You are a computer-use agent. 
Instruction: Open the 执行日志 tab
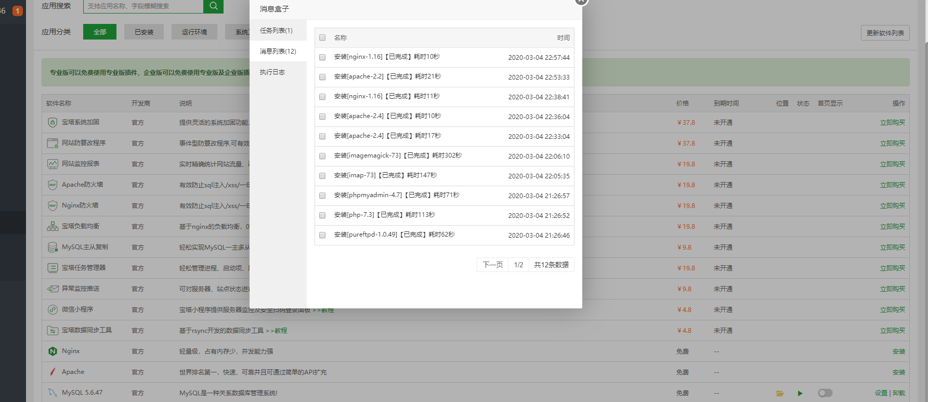pos(278,72)
